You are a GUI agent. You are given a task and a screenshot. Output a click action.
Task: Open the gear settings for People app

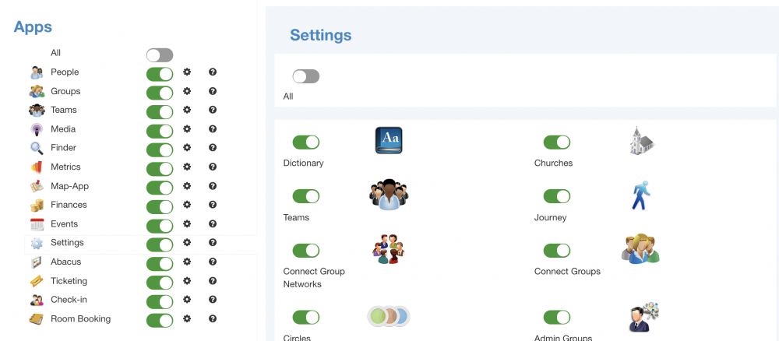pyautogui.click(x=187, y=72)
